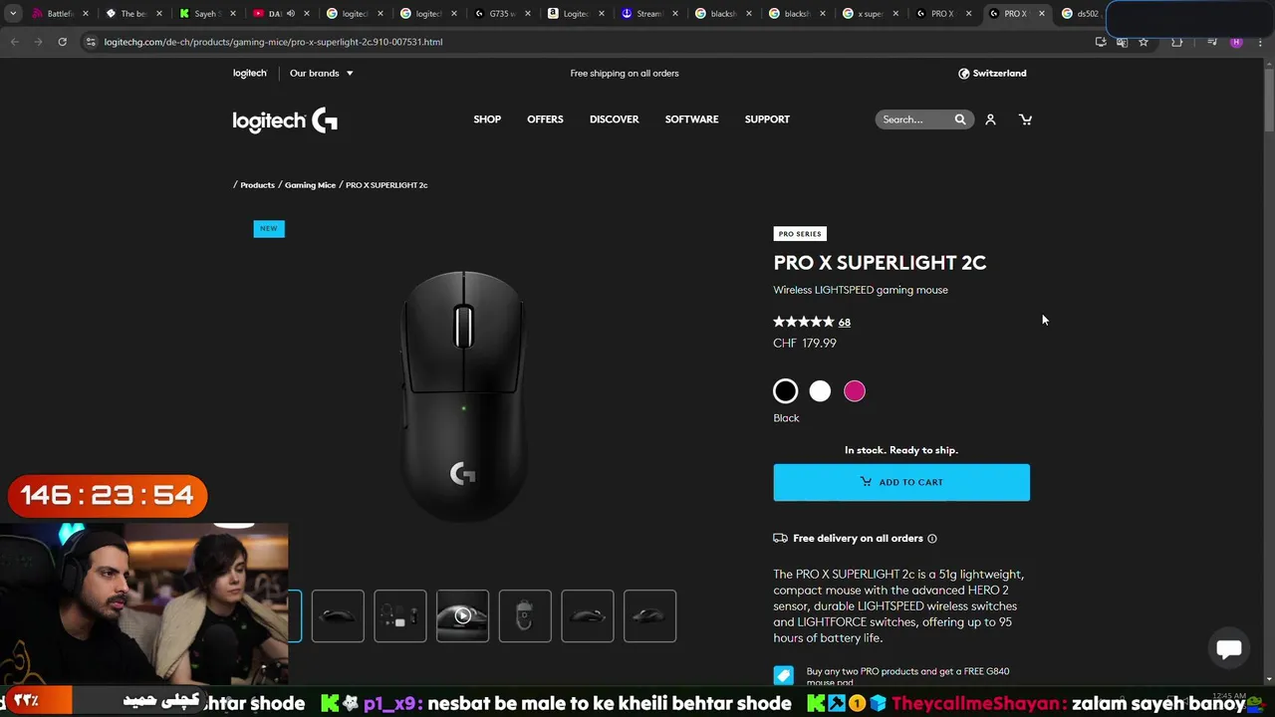The height and width of the screenshot is (717, 1275).
Task: Open the Switzerland region selector
Action: click(x=992, y=73)
